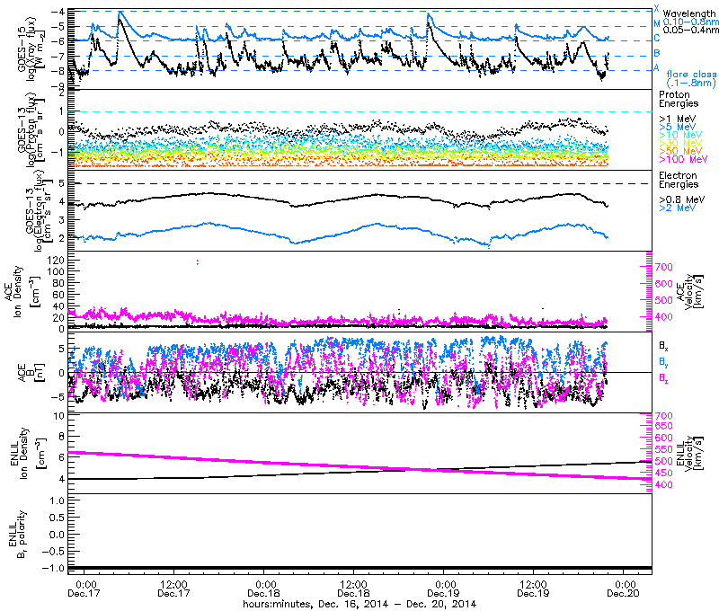Click the 'ACE B [nT]' axis label

point(30,373)
